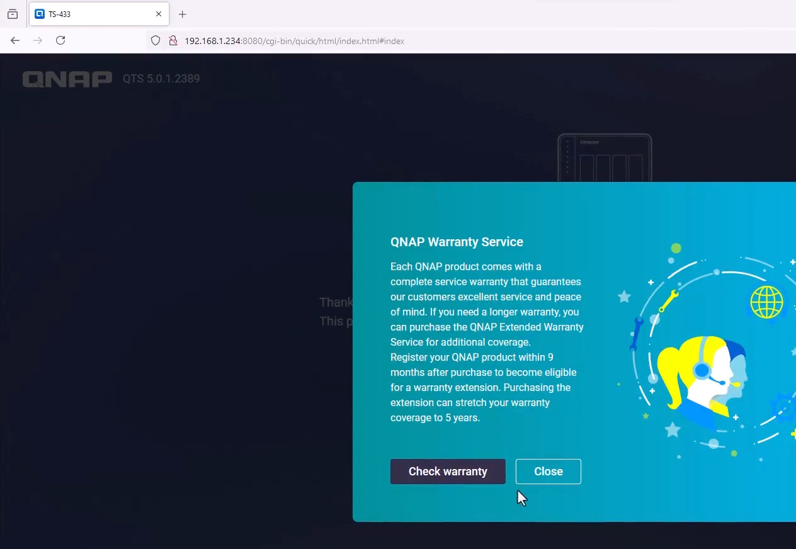The height and width of the screenshot is (549, 796).
Task: Open a new browser tab with plus icon
Action: tap(183, 14)
